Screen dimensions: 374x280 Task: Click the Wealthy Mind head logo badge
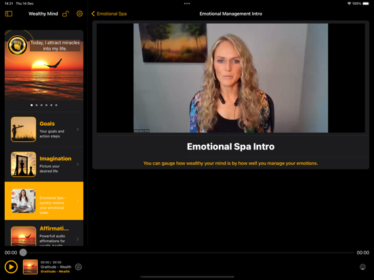pyautogui.click(x=18, y=45)
